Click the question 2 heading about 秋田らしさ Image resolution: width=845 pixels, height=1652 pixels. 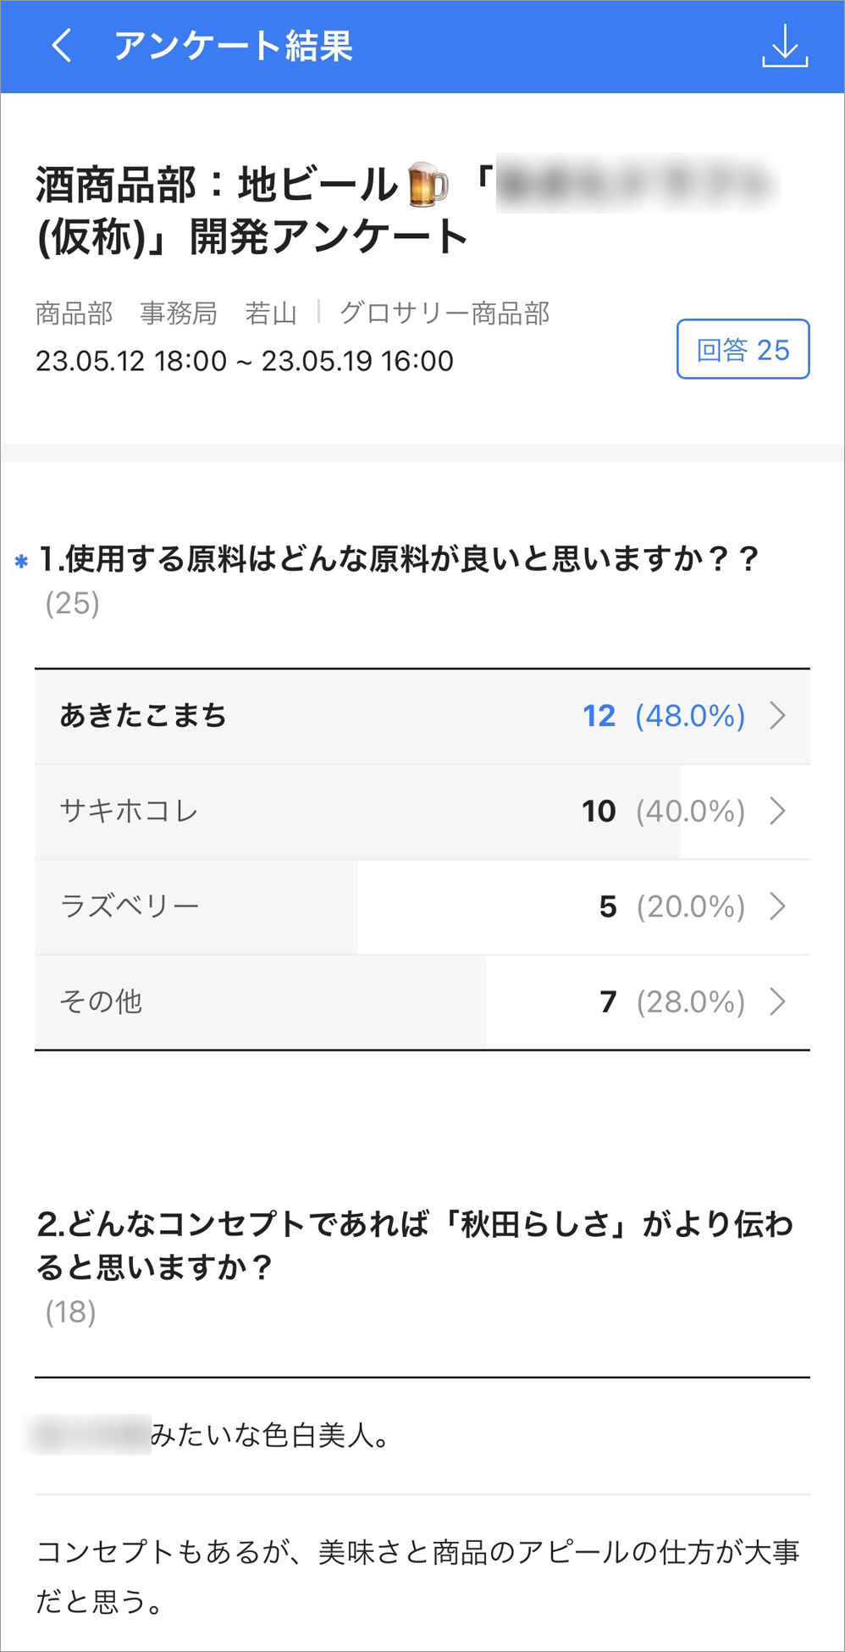click(x=415, y=1245)
